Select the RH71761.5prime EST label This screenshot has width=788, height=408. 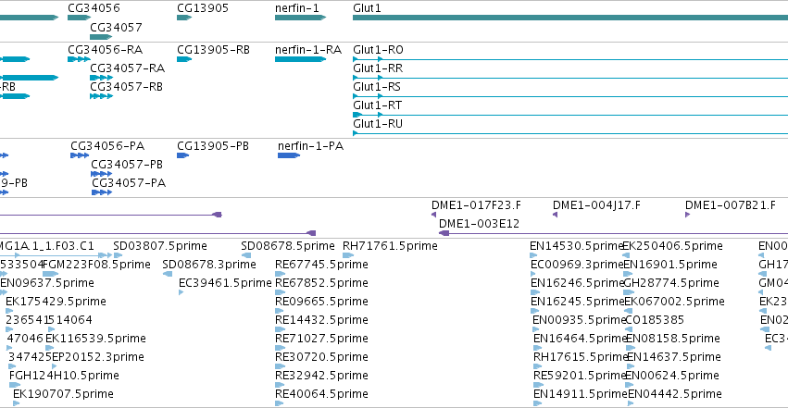click(x=390, y=246)
